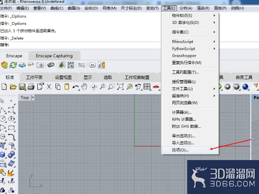Toggle the blue rendered shading sphere
The image size is (259, 194).
point(245,86)
